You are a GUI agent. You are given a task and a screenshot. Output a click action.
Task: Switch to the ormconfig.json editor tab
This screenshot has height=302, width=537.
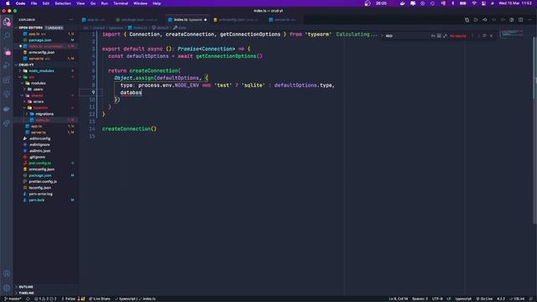[237, 20]
